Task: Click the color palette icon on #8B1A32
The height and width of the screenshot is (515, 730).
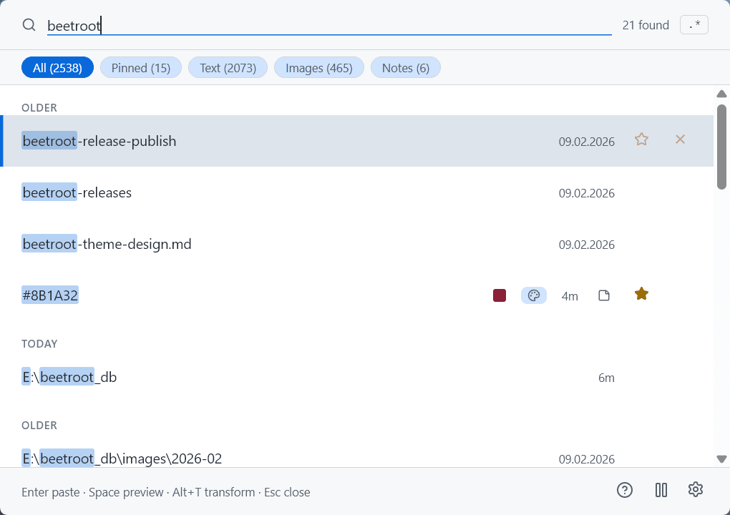Action: (533, 295)
